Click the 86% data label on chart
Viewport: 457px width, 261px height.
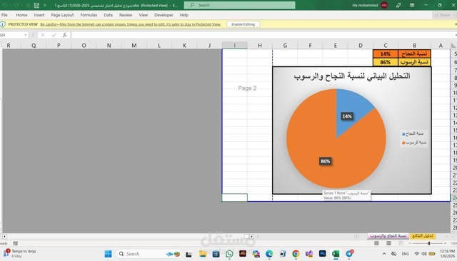326,161
